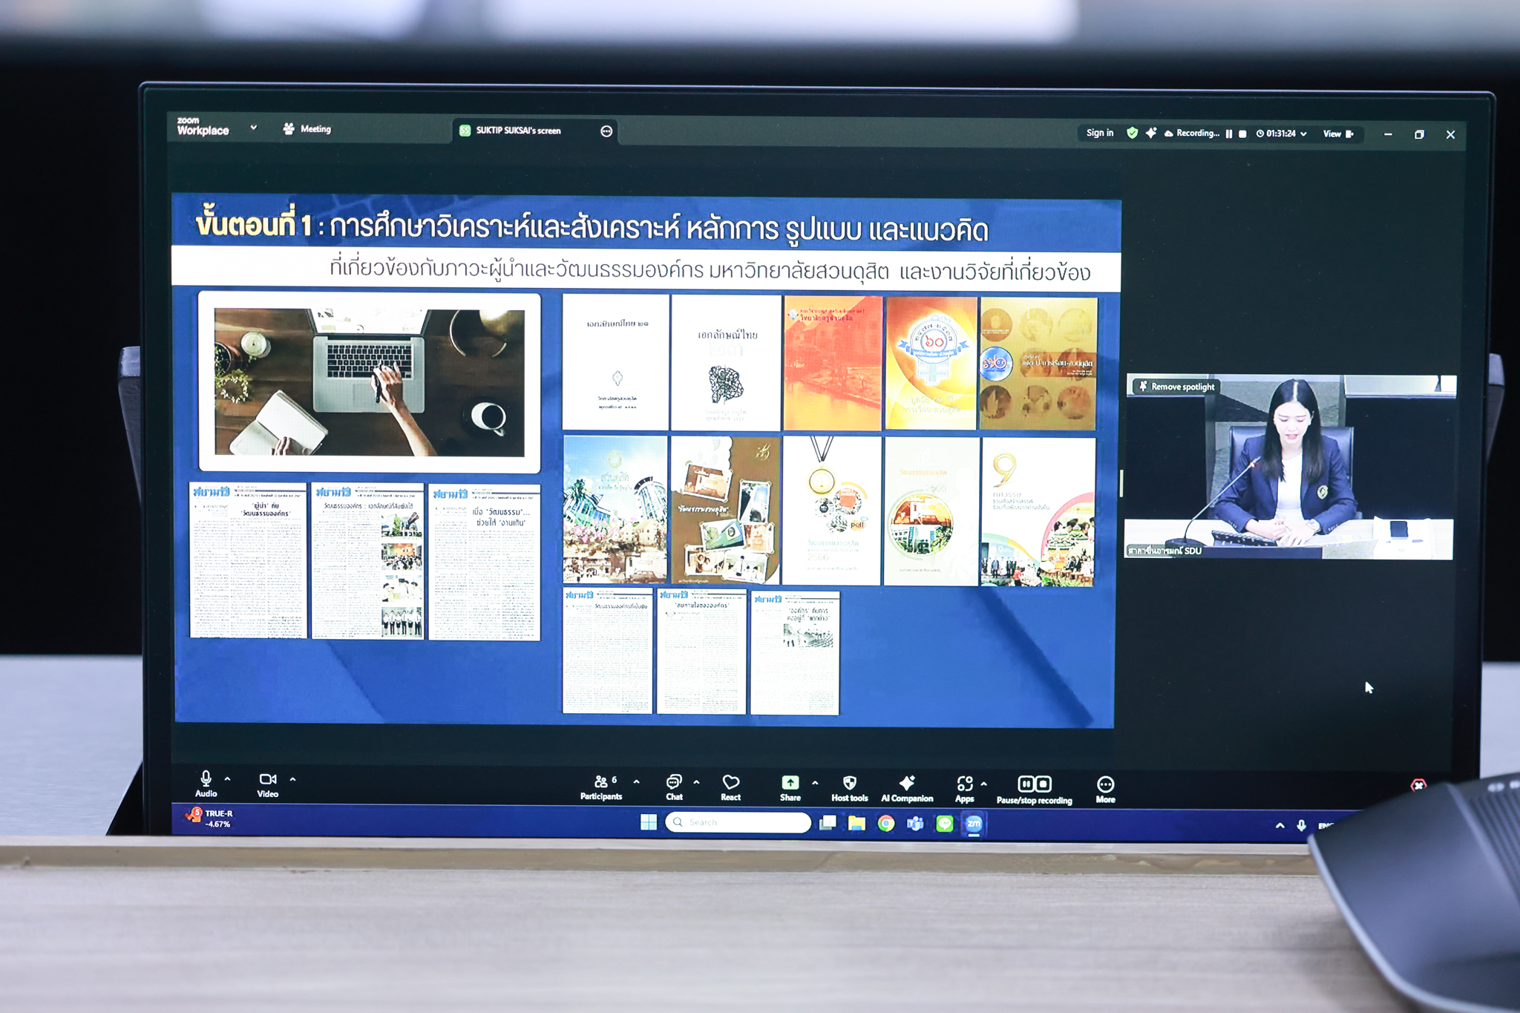1520x1013 pixels.
Task: Show hidden system tray icons
Action: (1280, 825)
